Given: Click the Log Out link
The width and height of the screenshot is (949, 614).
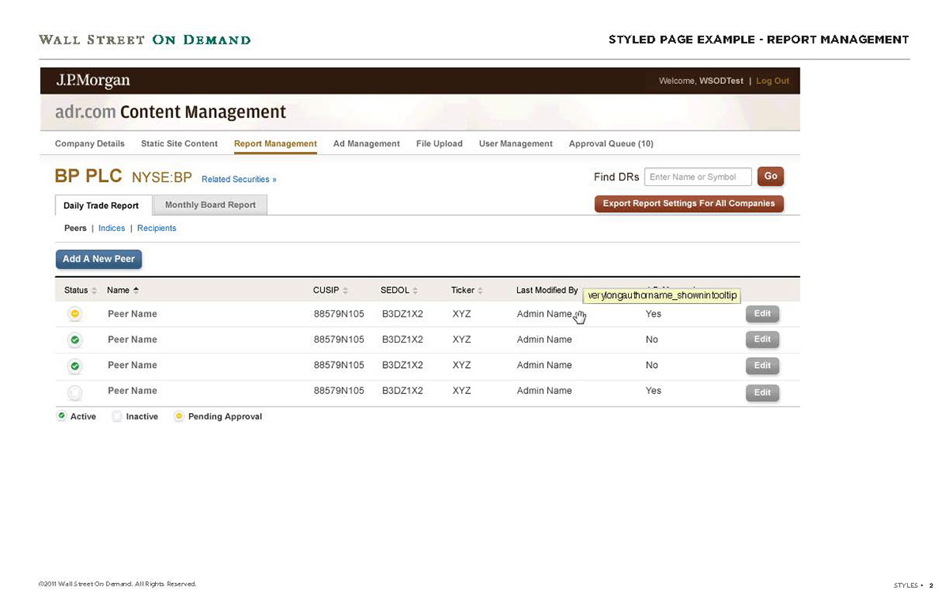Looking at the screenshot, I should coord(773,81).
